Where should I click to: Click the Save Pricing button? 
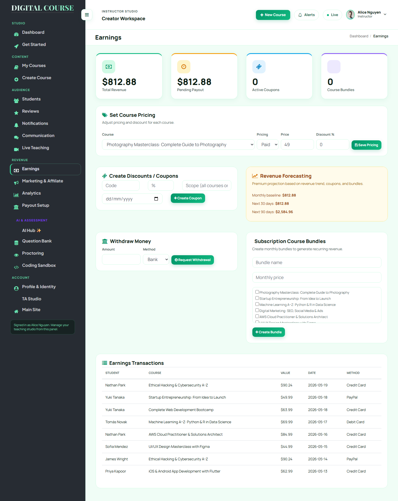(366, 145)
